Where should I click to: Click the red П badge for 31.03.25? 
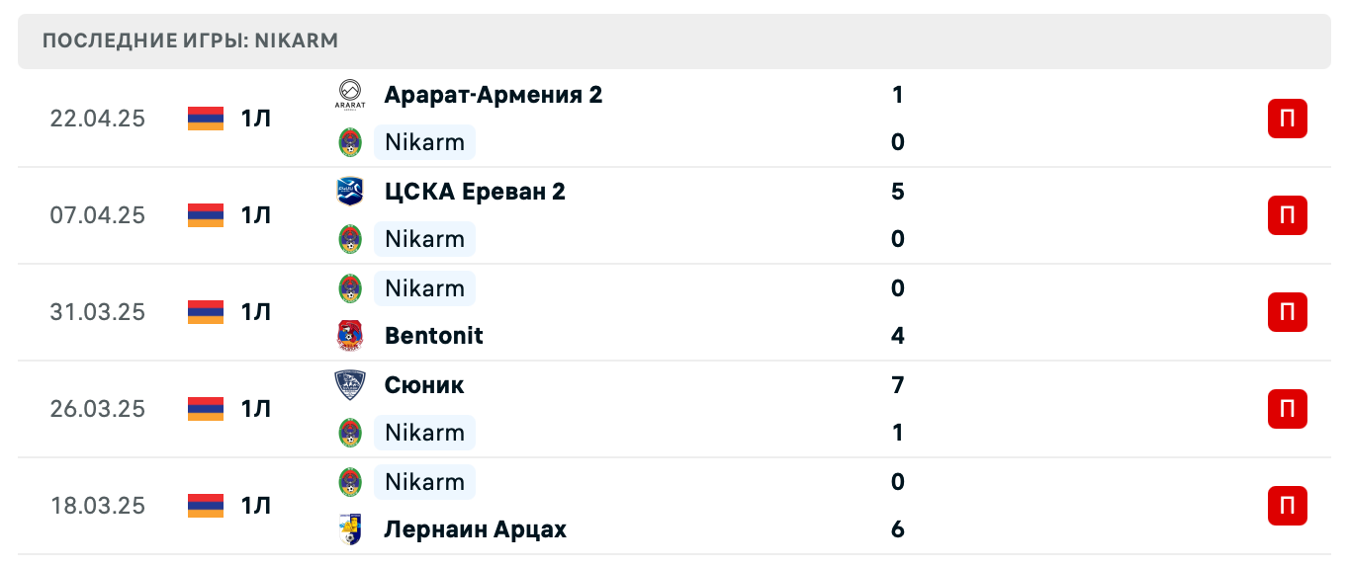(x=1287, y=312)
